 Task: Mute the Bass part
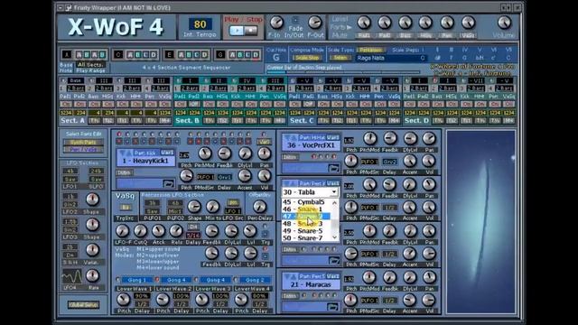click(x=406, y=36)
